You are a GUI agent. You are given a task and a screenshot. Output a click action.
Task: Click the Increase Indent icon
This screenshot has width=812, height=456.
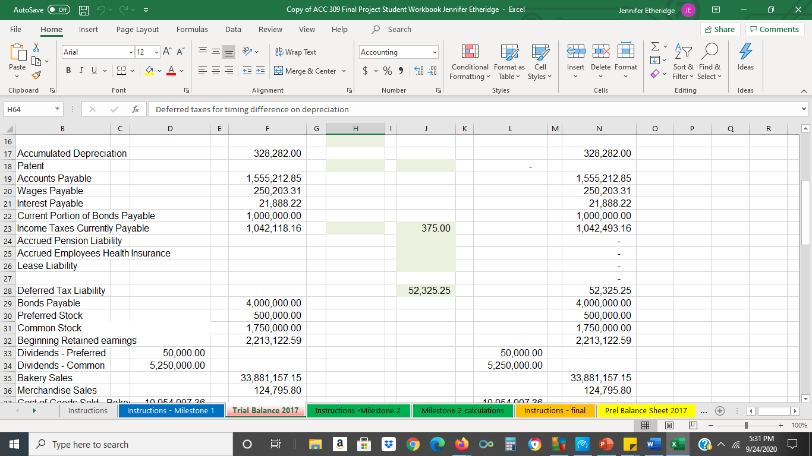(x=261, y=71)
